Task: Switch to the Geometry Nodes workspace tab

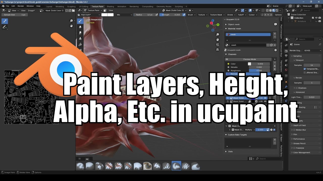Action: (164, 7)
